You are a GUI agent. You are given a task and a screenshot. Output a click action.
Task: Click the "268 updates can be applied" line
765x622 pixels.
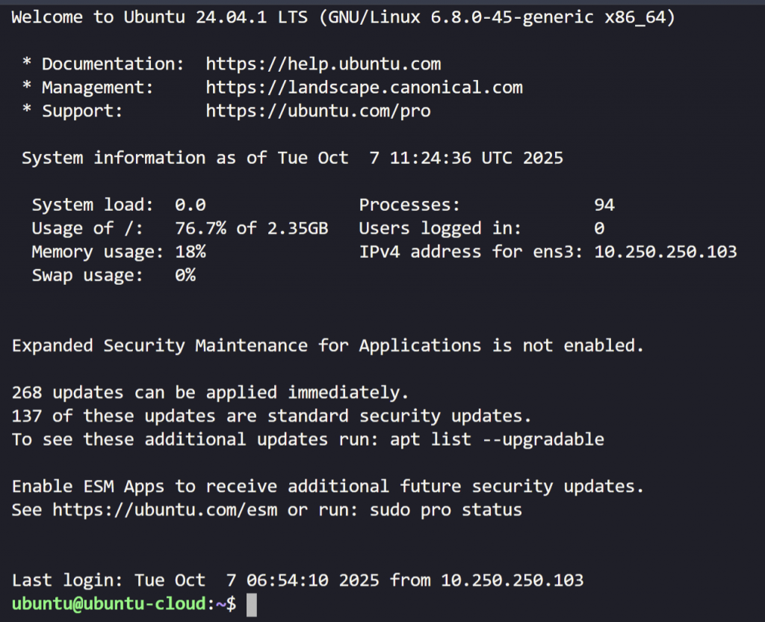pos(210,392)
